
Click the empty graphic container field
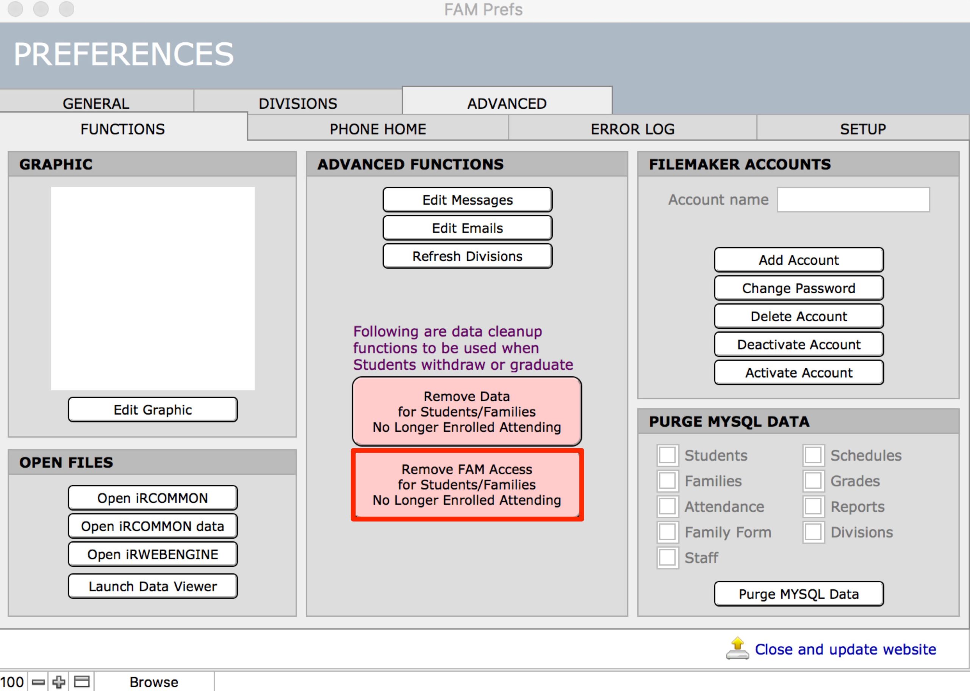(x=153, y=288)
